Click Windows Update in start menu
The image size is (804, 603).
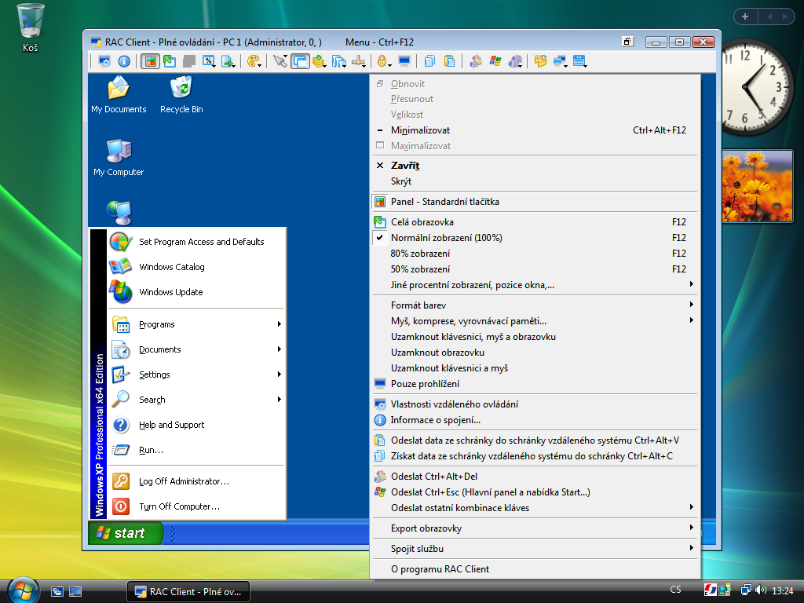196,292
